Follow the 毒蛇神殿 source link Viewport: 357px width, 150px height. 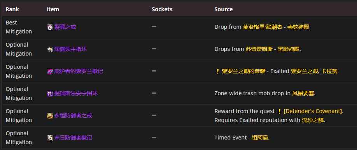point(298,27)
